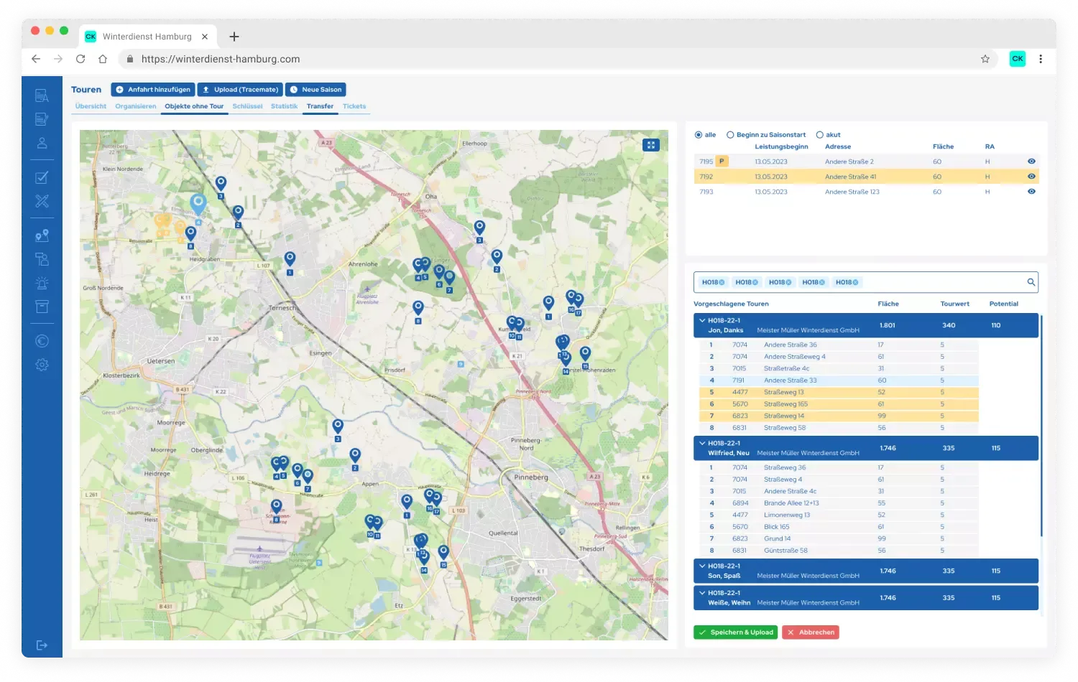
Task: Open the person/customers icon in sidebar
Action: pyautogui.click(x=42, y=143)
